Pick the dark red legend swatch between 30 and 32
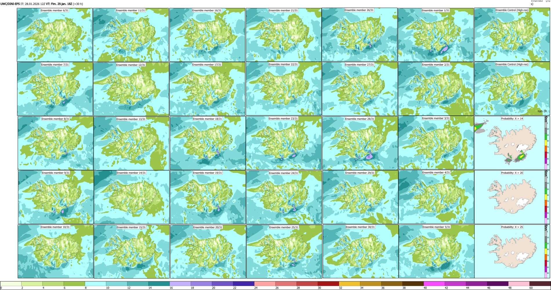 click(328, 284)
